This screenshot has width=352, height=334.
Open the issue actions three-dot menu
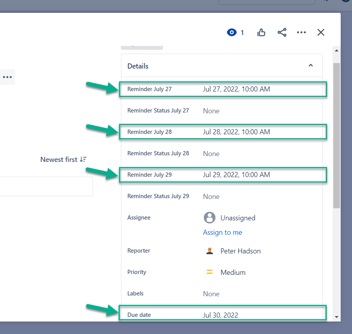coord(301,32)
